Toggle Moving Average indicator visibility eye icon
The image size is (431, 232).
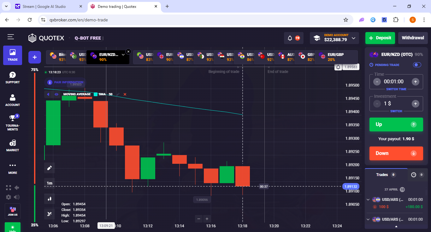point(56,94)
